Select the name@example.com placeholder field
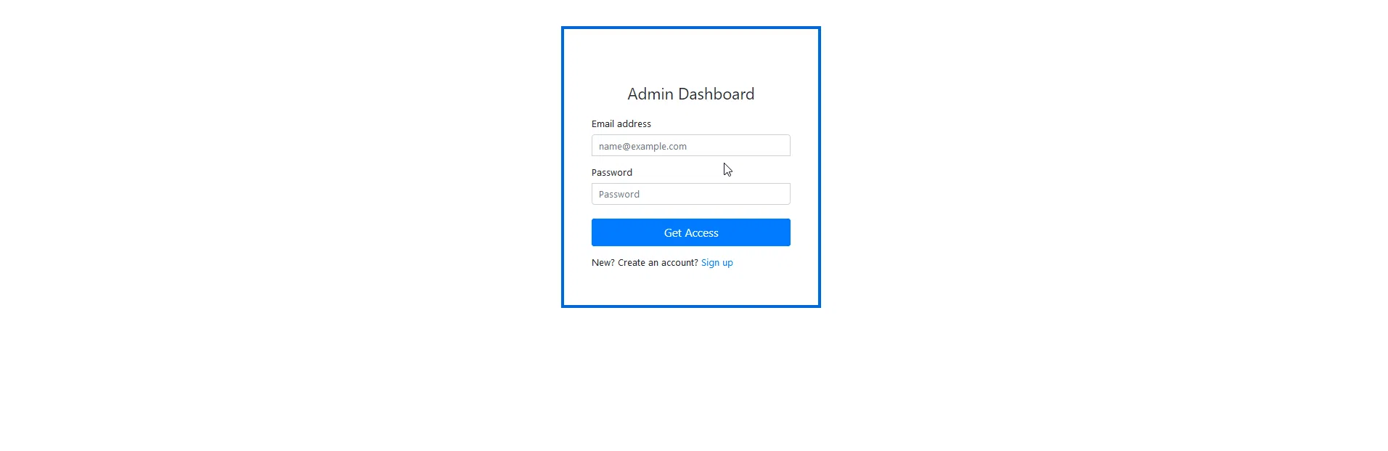Image resolution: width=1388 pixels, height=451 pixels. tap(690, 145)
